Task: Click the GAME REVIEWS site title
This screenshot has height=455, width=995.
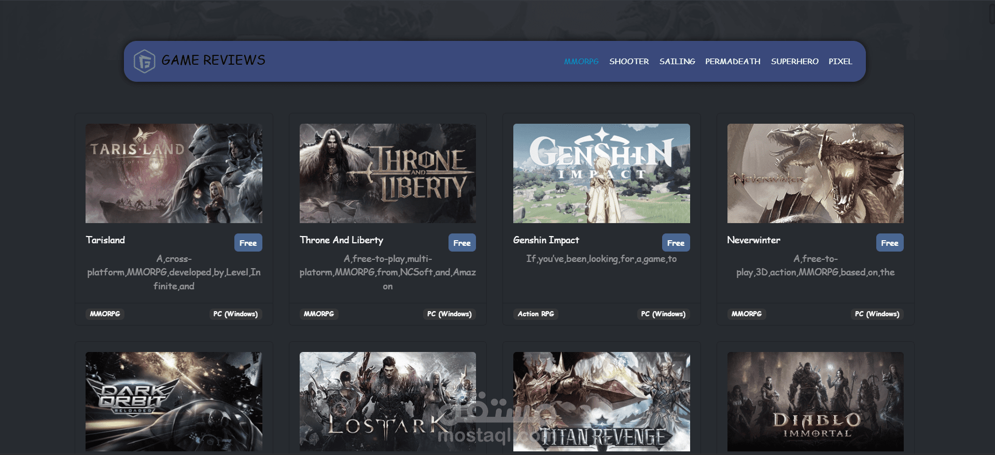Action: click(x=213, y=60)
